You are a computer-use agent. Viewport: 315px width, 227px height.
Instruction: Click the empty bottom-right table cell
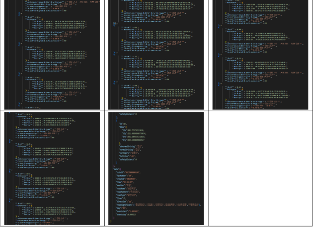[x=260, y=168]
